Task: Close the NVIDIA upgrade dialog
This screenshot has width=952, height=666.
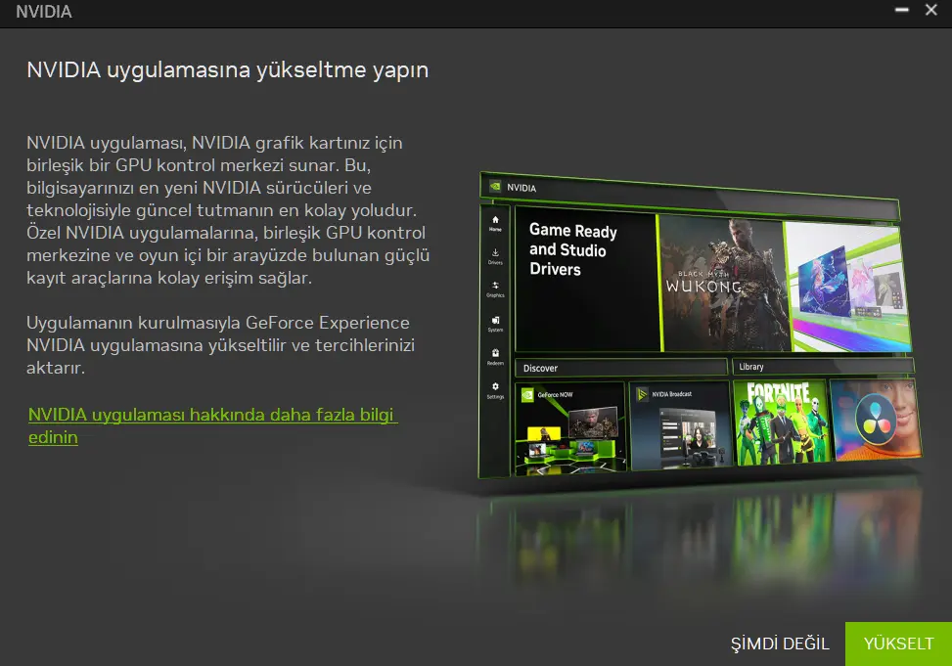Action: (930, 10)
